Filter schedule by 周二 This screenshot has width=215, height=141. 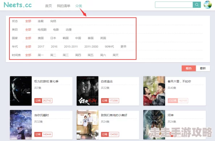[x=53, y=55]
